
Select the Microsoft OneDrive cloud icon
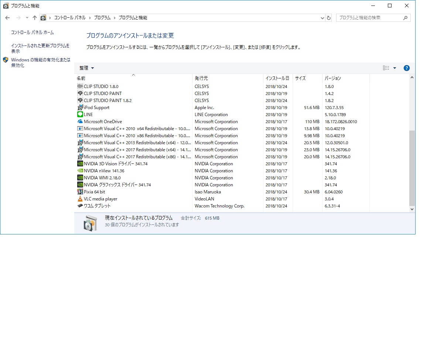coord(80,122)
